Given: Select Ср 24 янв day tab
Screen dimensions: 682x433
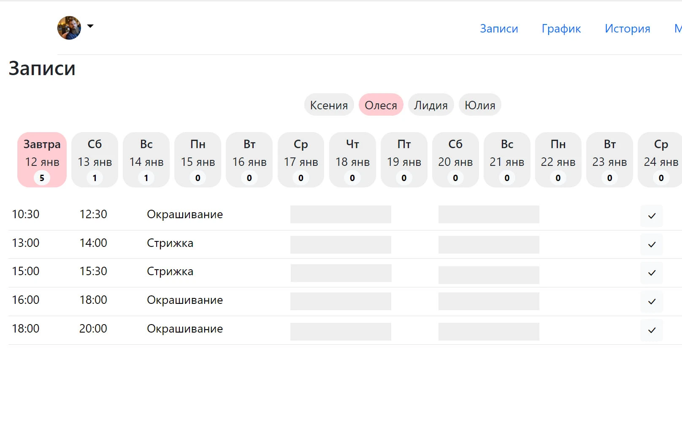Looking at the screenshot, I should (x=660, y=160).
